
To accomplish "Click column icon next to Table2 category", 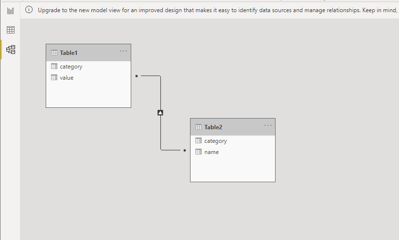I will pyautogui.click(x=198, y=140).
